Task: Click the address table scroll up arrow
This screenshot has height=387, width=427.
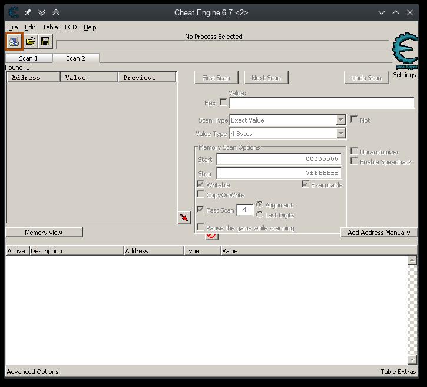Action: (x=412, y=260)
